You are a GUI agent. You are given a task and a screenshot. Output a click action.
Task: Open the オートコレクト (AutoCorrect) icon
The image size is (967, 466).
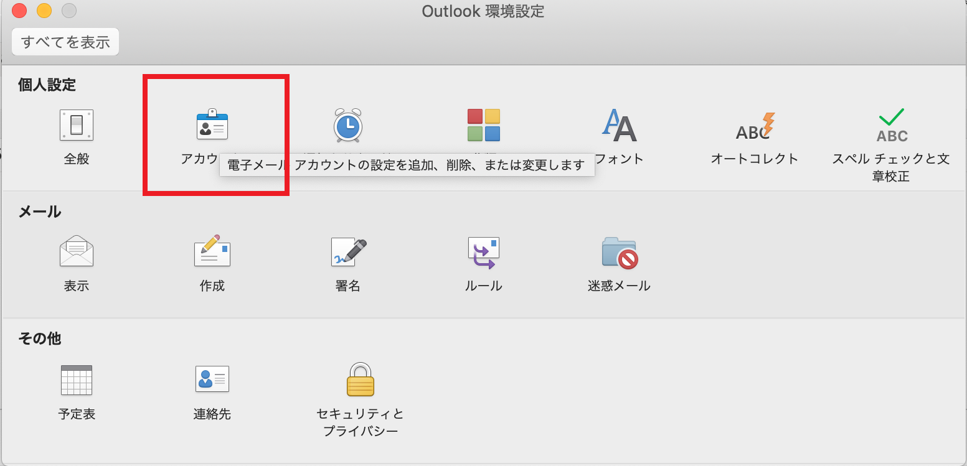tap(754, 125)
